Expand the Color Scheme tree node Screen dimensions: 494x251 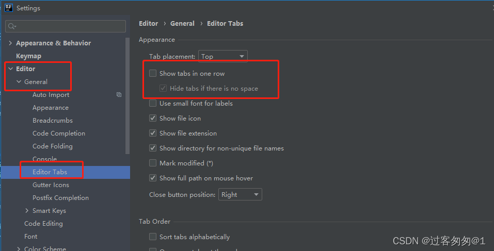click(x=19, y=249)
